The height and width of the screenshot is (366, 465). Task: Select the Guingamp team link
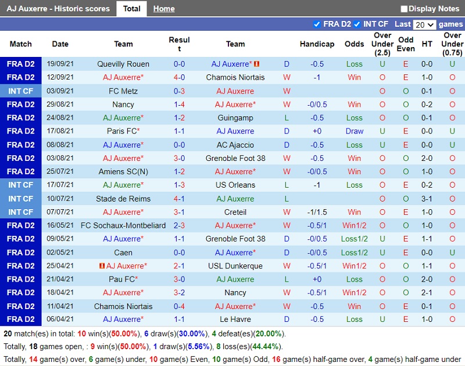point(235,118)
